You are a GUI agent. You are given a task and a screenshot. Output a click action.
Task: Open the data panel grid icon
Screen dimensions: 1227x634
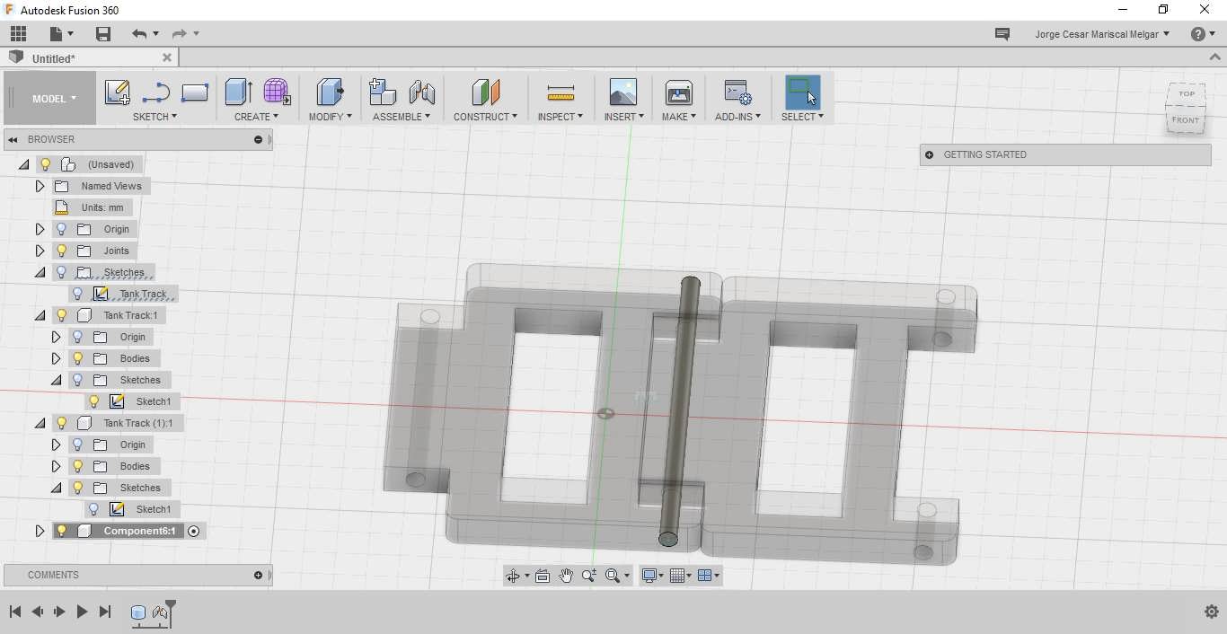click(x=18, y=33)
